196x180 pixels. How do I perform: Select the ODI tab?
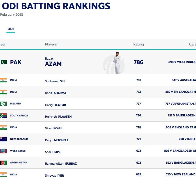click(x=10, y=29)
